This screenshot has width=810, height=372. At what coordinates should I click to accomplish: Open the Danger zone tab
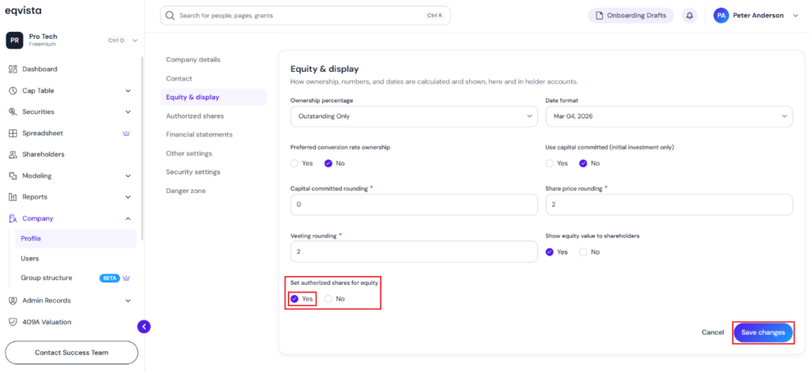coord(185,191)
